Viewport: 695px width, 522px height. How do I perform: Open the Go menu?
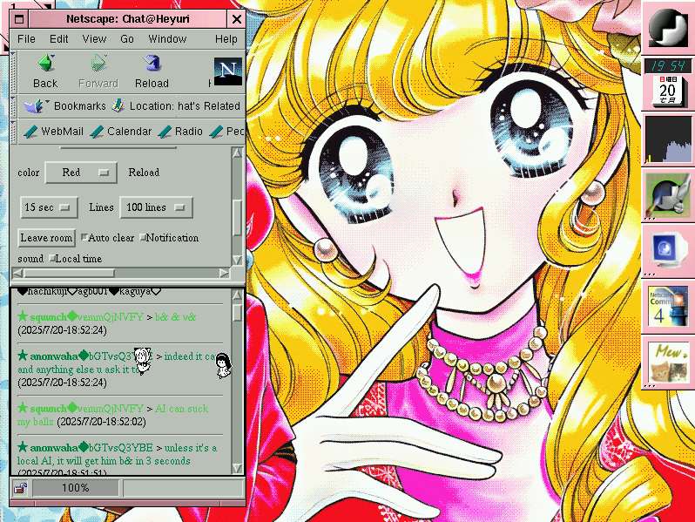127,39
